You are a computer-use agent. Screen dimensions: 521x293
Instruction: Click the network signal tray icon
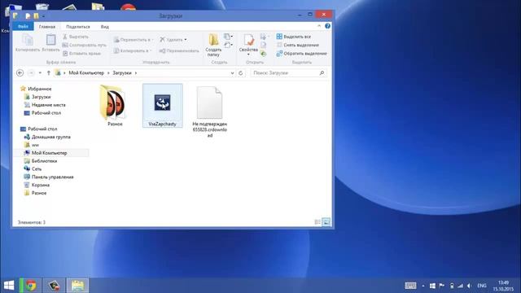[460, 286]
